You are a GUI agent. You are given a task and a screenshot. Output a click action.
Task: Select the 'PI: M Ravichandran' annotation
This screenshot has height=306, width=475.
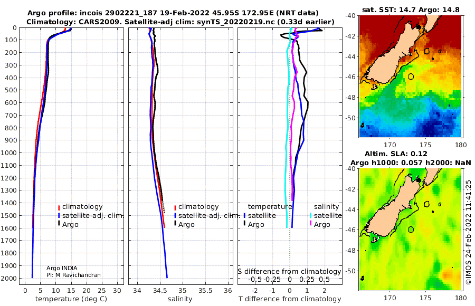73,275
